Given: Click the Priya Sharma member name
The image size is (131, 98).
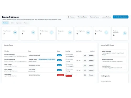Looking at the screenshot, I should coord(8,70).
